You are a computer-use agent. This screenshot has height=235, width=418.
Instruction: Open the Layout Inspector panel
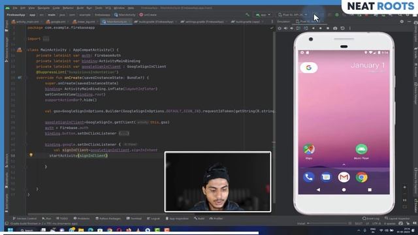(x=397, y=219)
